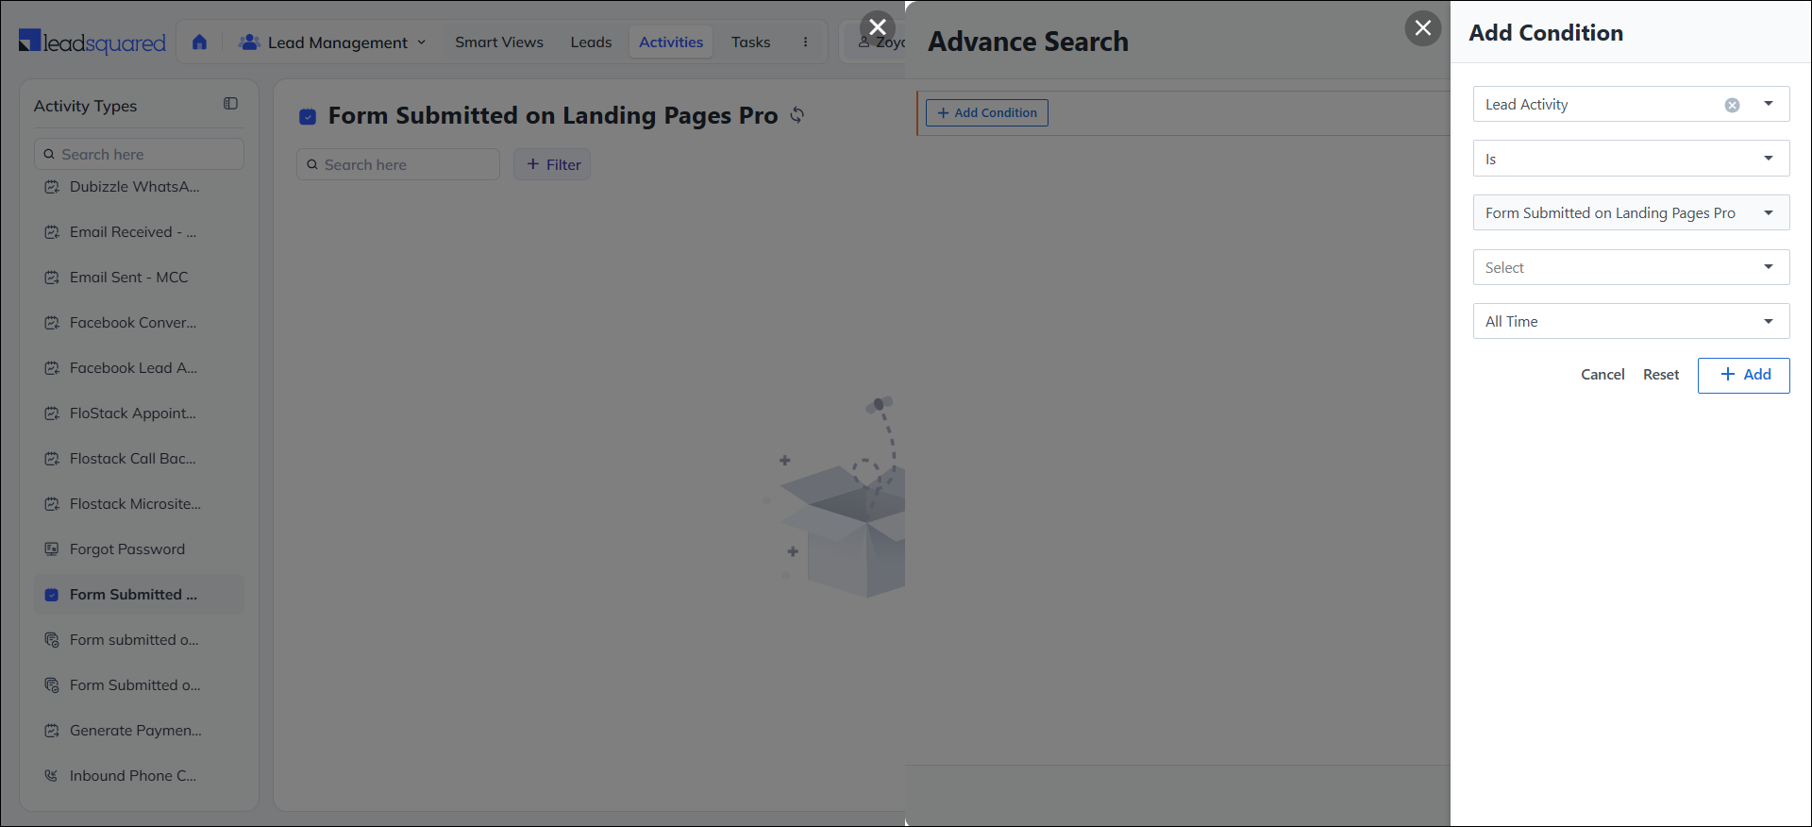Select Email Received activity type
The height and width of the screenshot is (827, 1812).
[139, 232]
